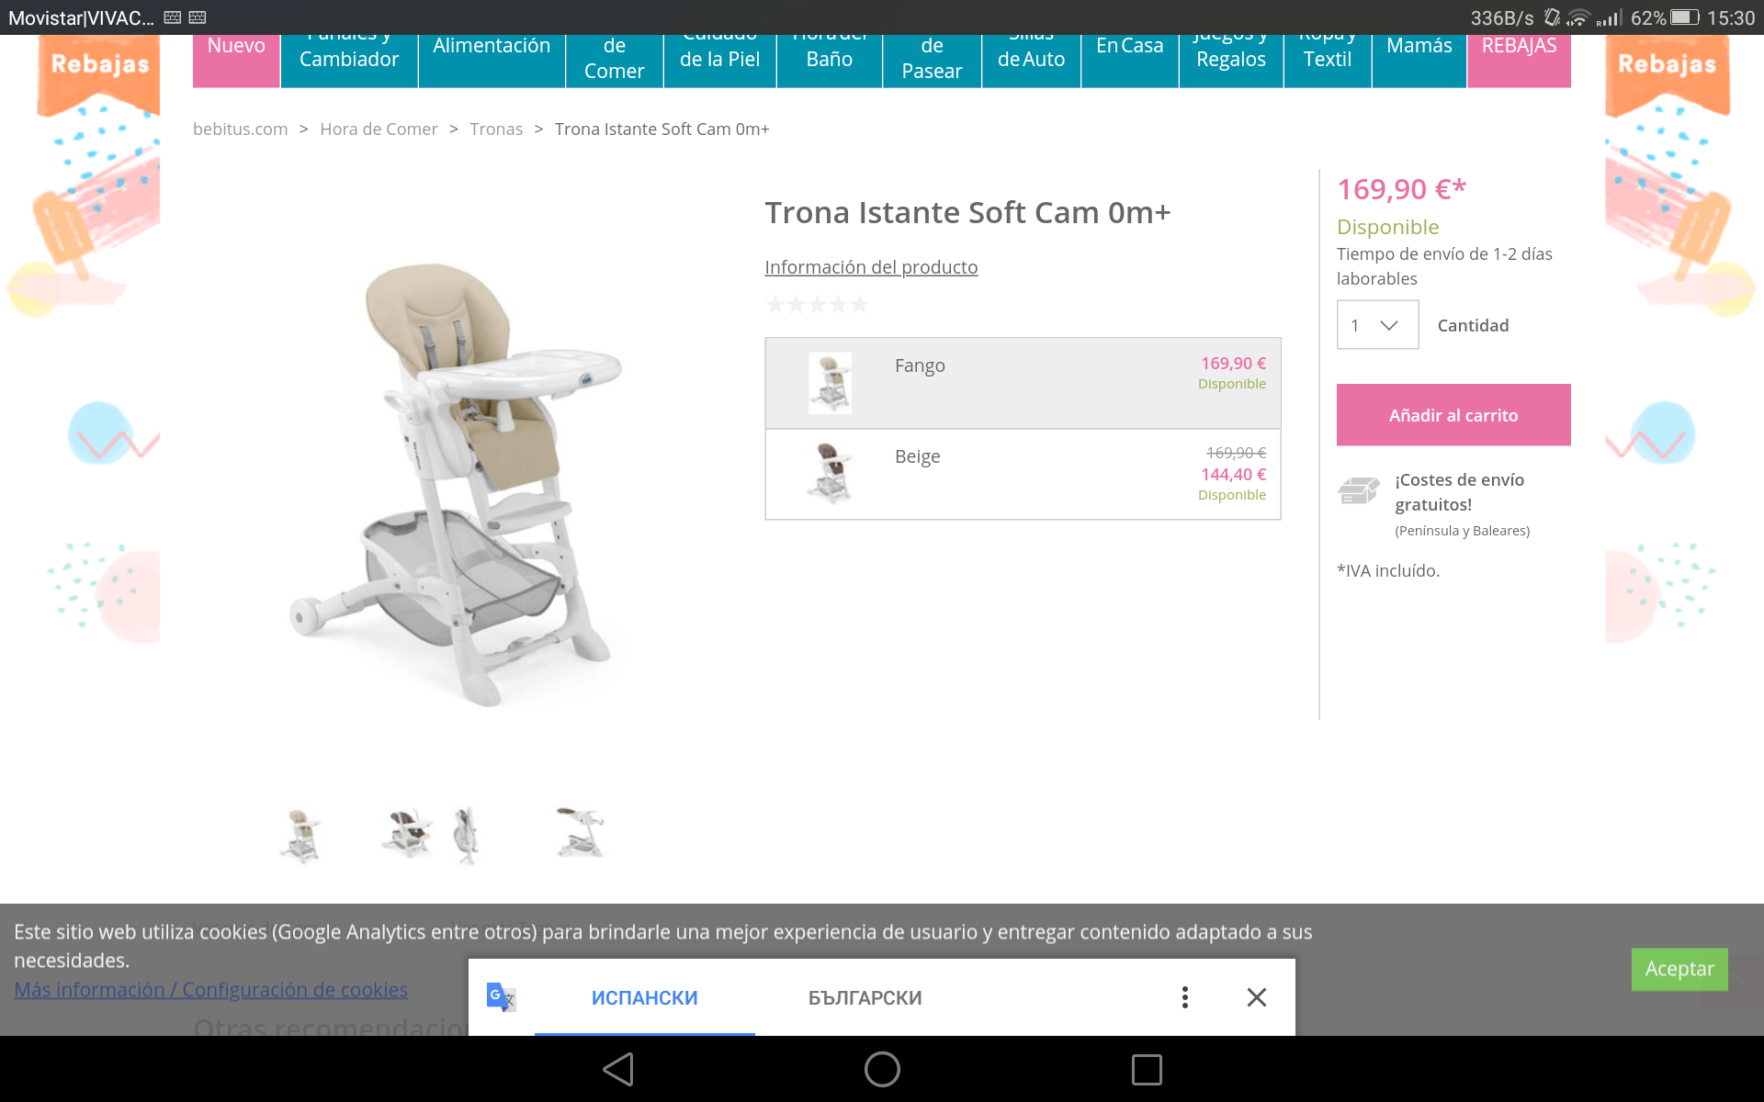This screenshot has width=1764, height=1102.
Task: Rate product with the star icons
Action: (817, 305)
